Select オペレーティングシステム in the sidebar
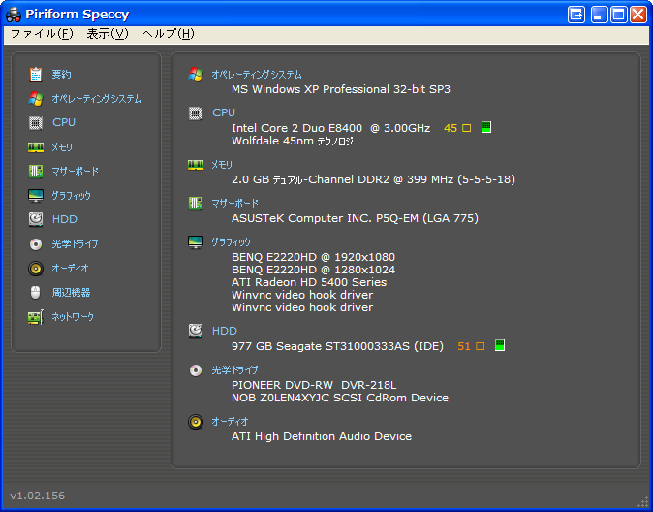The height and width of the screenshot is (512, 653). click(97, 99)
